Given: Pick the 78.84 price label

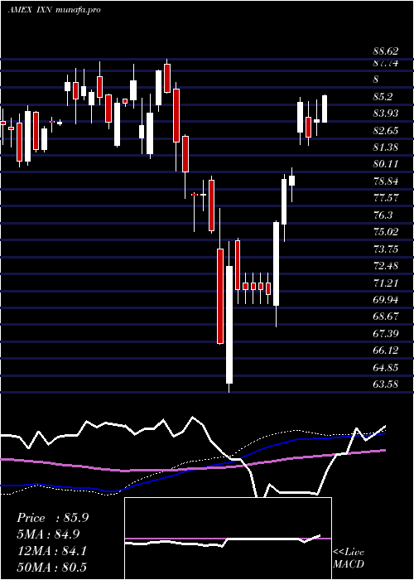Looking at the screenshot, I should pos(386,181).
